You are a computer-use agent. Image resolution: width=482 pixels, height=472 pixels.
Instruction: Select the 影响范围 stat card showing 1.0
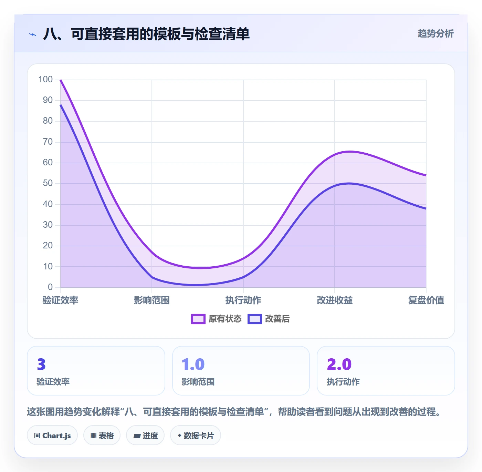point(241,371)
